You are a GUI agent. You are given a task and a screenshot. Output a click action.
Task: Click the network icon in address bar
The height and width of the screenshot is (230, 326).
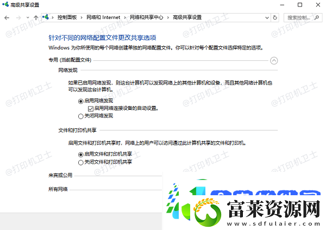[x=46, y=17]
